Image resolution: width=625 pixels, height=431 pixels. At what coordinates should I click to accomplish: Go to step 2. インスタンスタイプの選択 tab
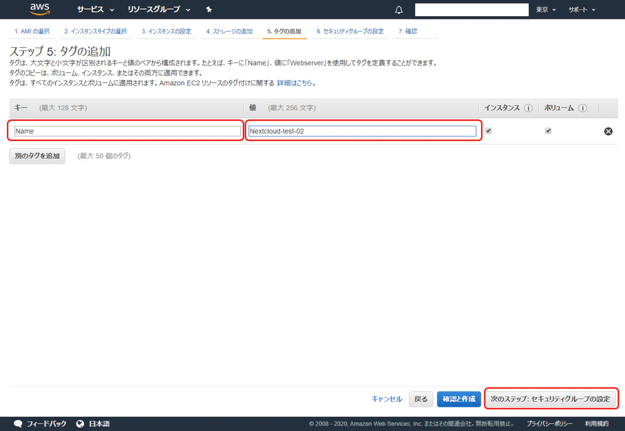pyautogui.click(x=95, y=31)
